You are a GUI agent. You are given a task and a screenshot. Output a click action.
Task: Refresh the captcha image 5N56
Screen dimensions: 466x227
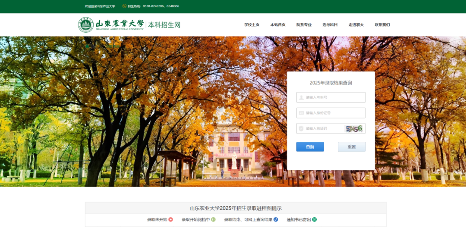click(x=354, y=128)
